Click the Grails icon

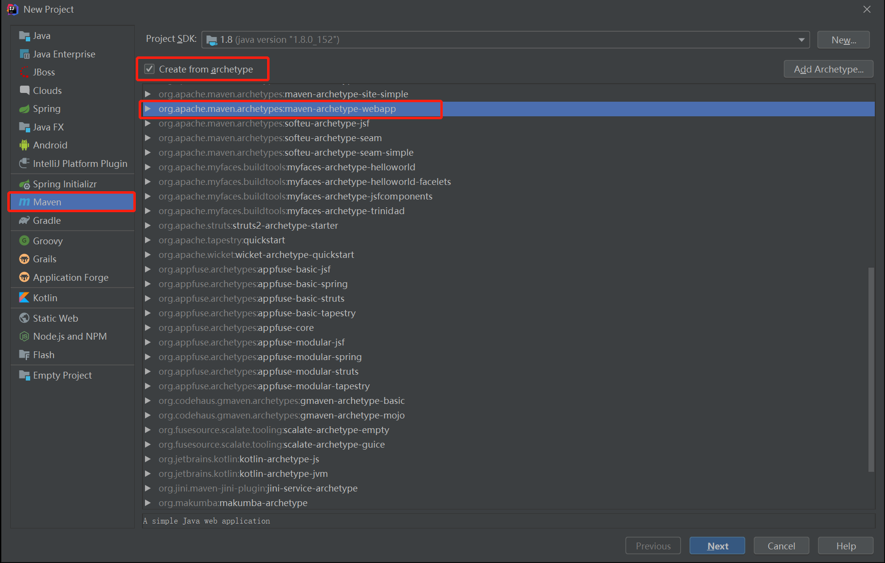[x=24, y=259]
